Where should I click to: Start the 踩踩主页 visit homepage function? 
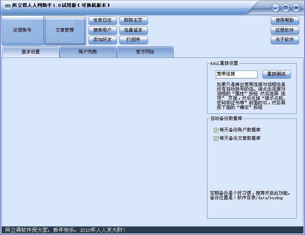133,21
